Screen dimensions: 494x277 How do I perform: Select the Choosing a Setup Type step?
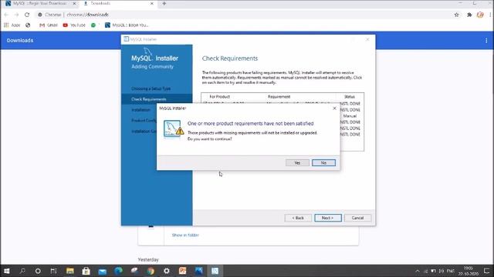[151, 88]
